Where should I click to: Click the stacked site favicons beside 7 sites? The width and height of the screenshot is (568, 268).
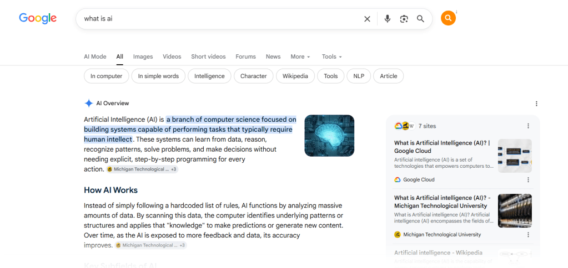pyautogui.click(x=404, y=126)
